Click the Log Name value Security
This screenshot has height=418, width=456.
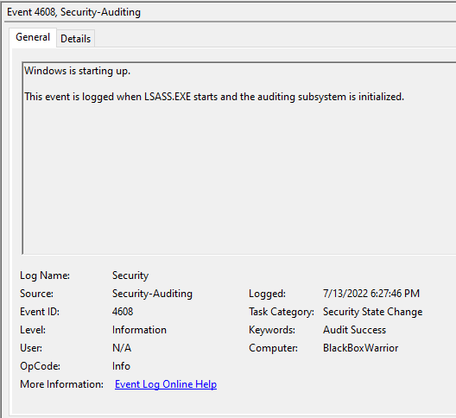pyautogui.click(x=130, y=275)
